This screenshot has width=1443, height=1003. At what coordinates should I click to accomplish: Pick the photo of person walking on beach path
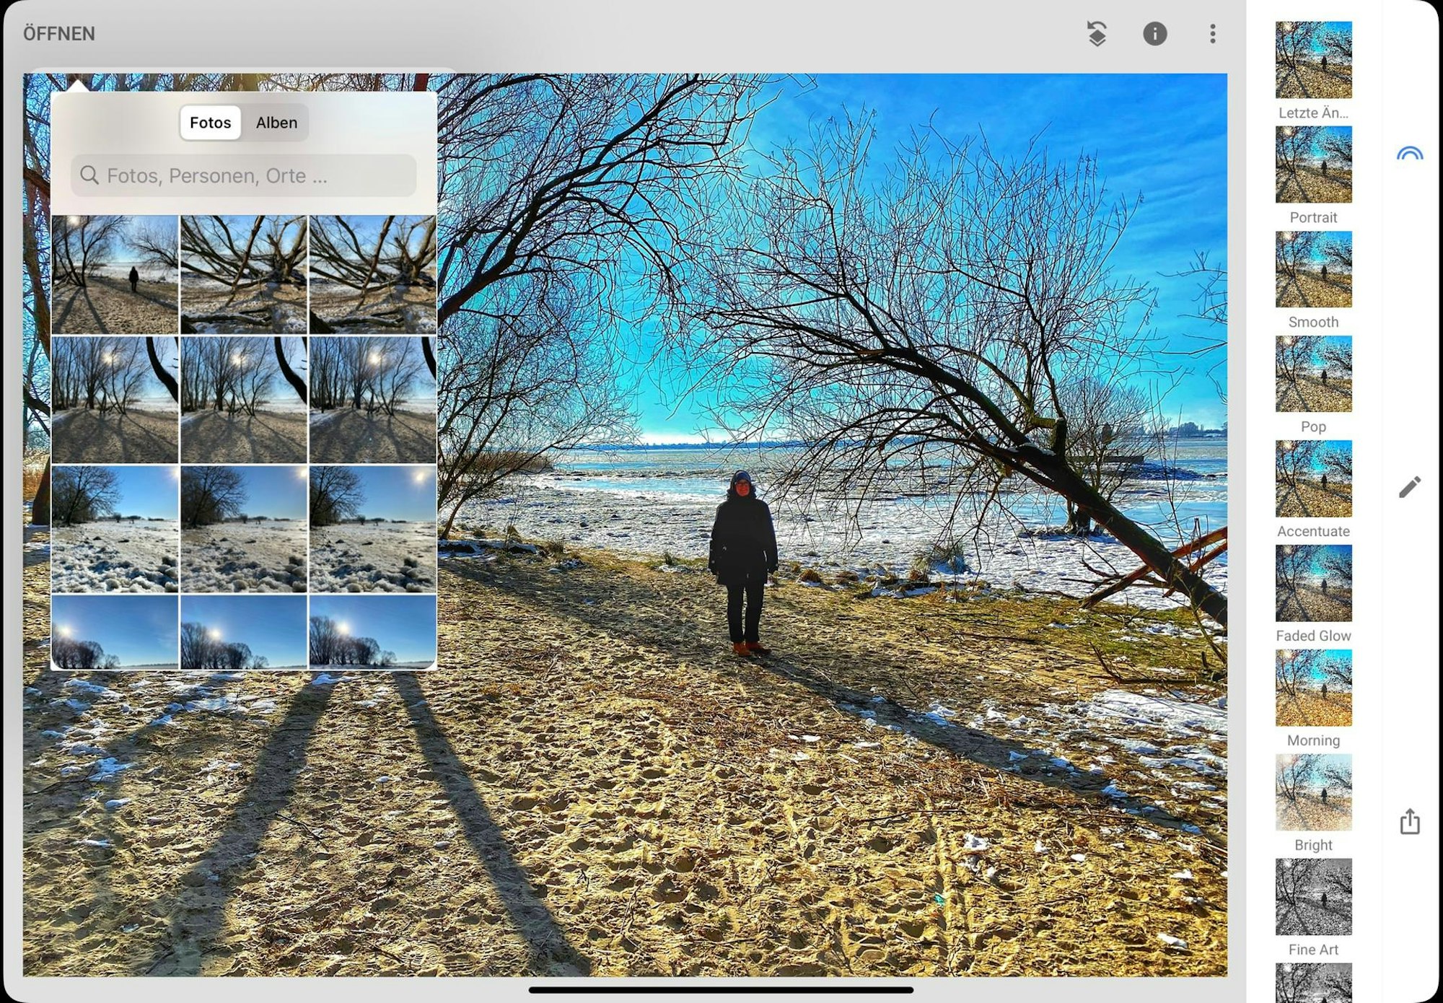pos(115,275)
